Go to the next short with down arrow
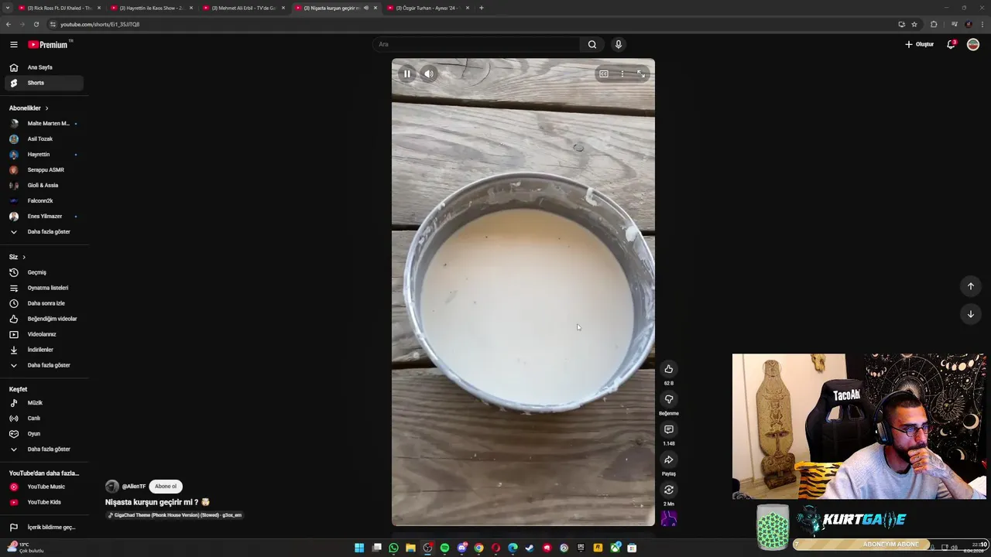Viewport: 991px width, 557px height. (971, 314)
